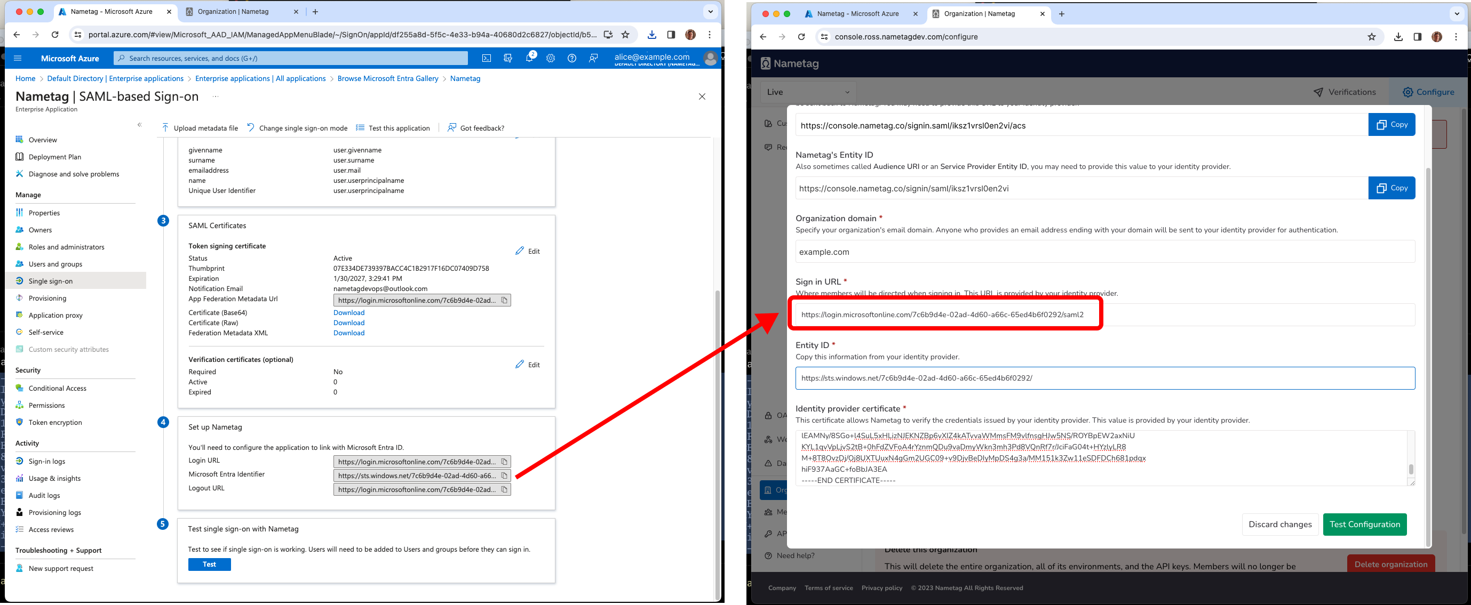Click Test this application
Image resolution: width=1471 pixels, height=605 pixels.
[x=393, y=128]
